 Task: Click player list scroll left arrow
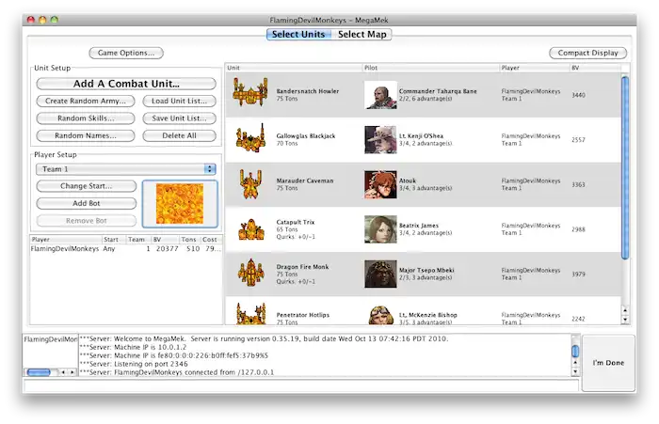pyautogui.click(x=63, y=372)
